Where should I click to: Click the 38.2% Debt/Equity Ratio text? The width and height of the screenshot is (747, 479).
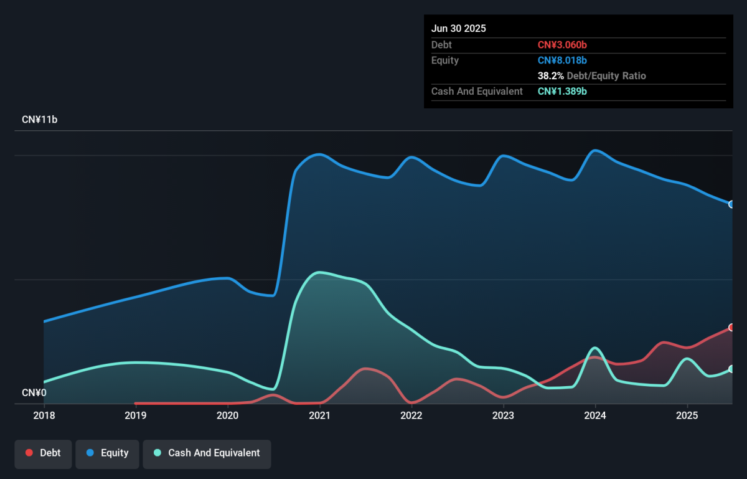[x=591, y=76]
